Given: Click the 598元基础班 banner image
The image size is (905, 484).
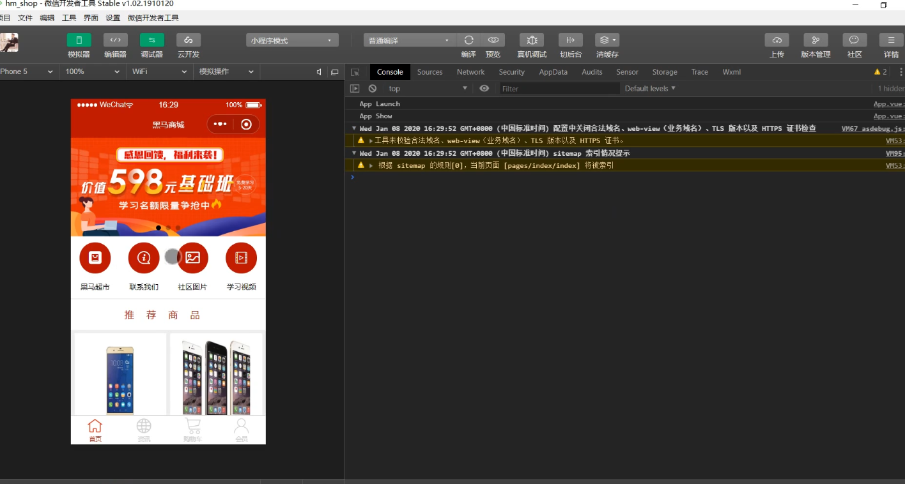Looking at the screenshot, I should (x=168, y=187).
